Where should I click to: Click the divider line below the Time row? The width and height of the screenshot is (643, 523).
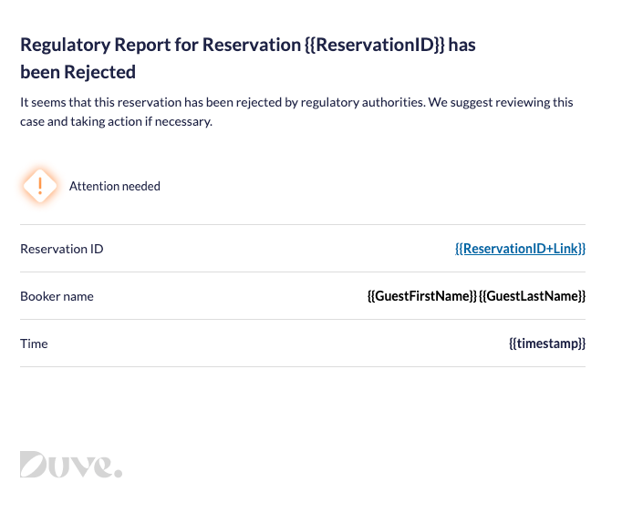click(303, 367)
